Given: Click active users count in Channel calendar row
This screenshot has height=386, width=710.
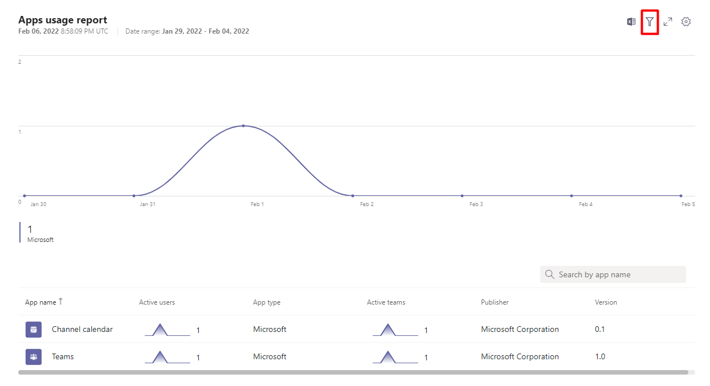Looking at the screenshot, I should (198, 330).
